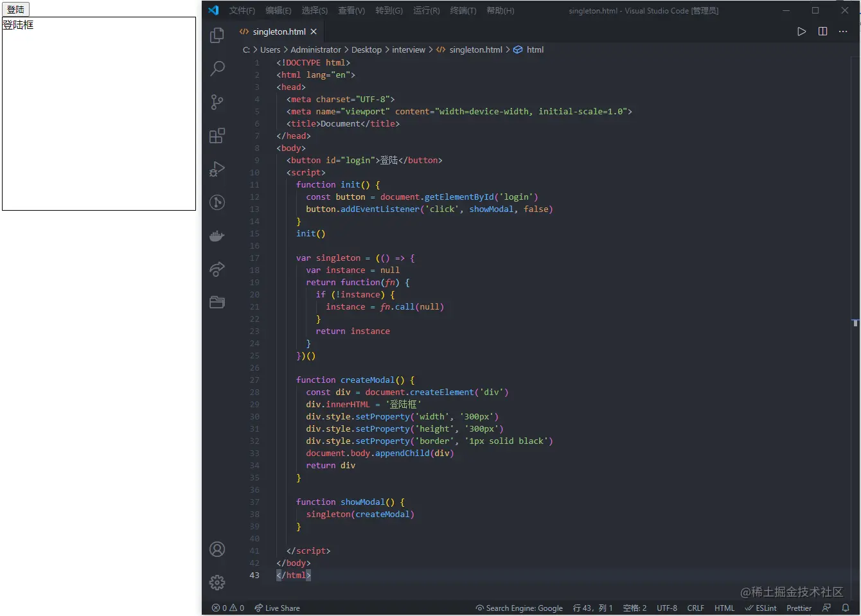The width and height of the screenshot is (861, 616).
Task: Open the project folders icon view
Action: click(217, 302)
